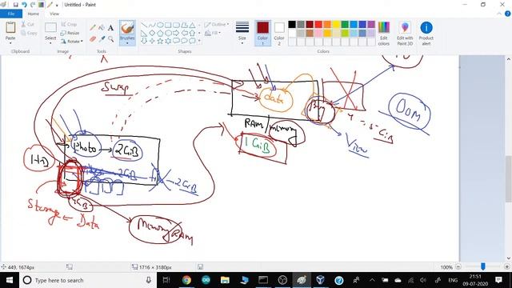Open the Rotate dropdown
Viewport: 512px width, 288px height.
(71, 42)
